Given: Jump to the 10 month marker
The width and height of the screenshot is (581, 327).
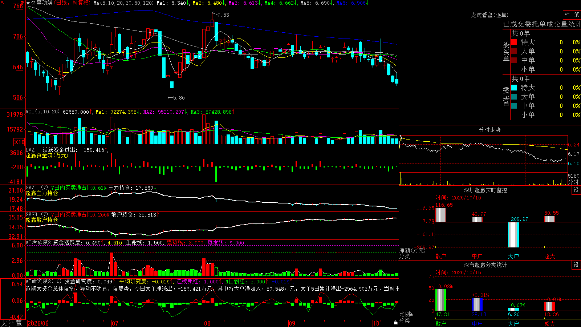Looking at the screenshot, I should tap(376, 323).
